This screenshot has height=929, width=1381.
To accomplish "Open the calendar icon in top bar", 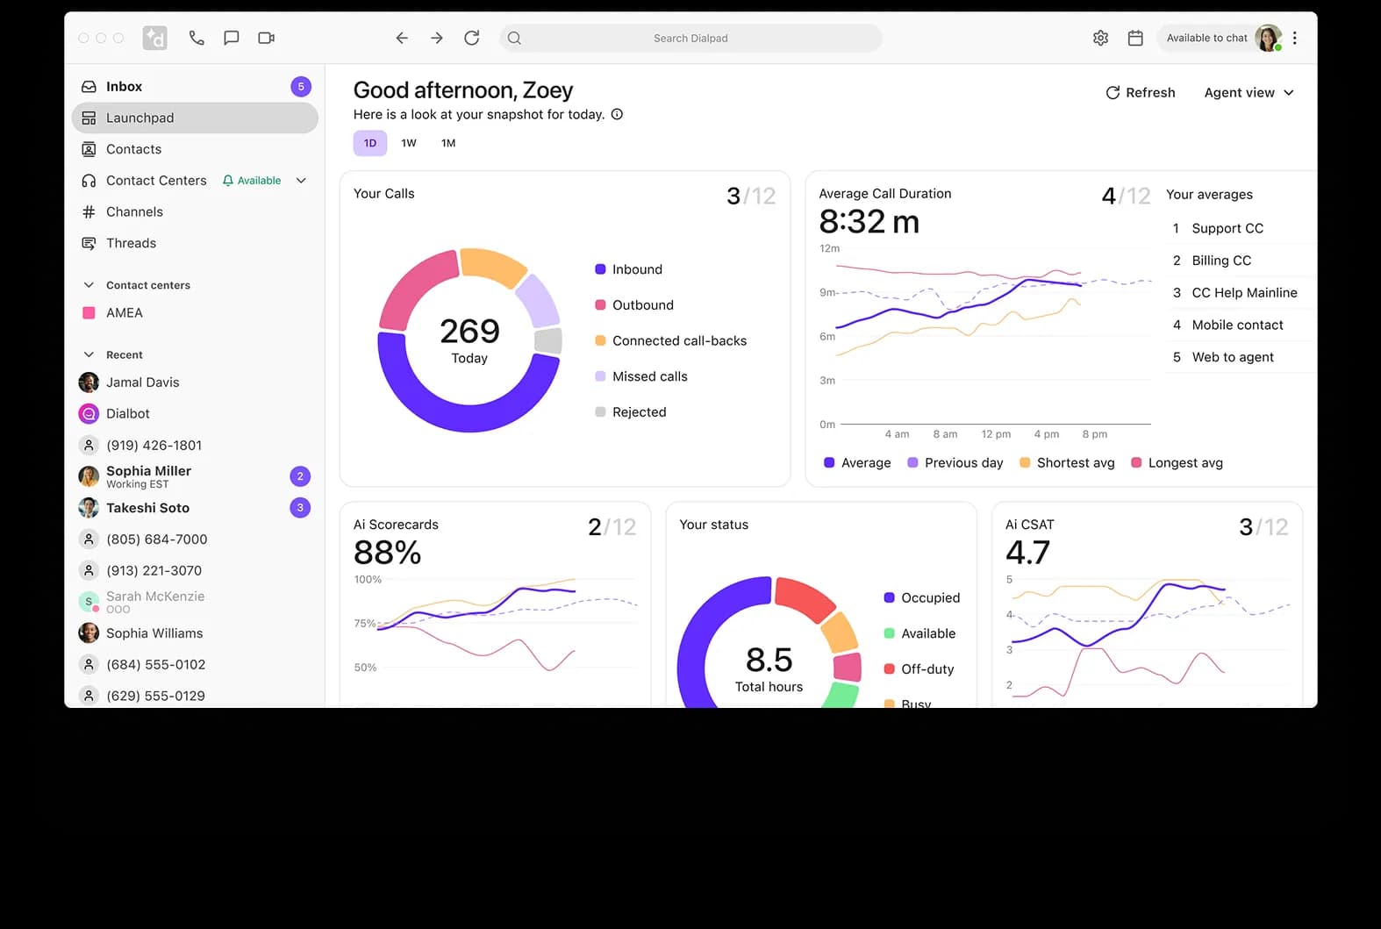I will click(1135, 38).
